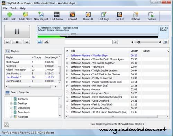Select track When the Earth Moves Again
This screenshot has height=136, width=173.
(x=117, y=59)
